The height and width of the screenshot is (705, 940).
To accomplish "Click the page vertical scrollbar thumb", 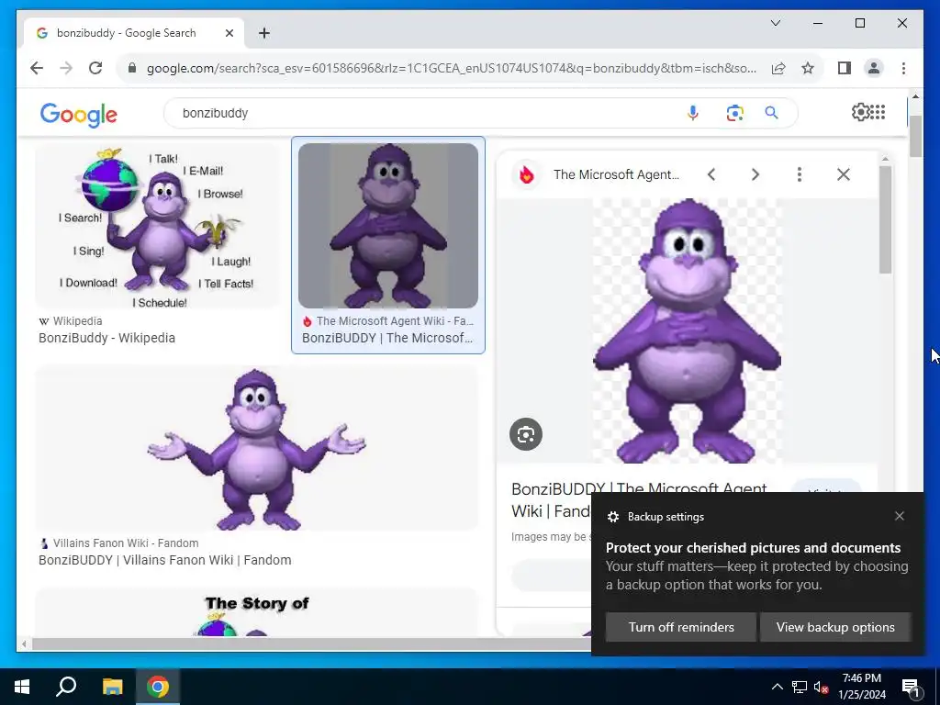I will 915,136.
